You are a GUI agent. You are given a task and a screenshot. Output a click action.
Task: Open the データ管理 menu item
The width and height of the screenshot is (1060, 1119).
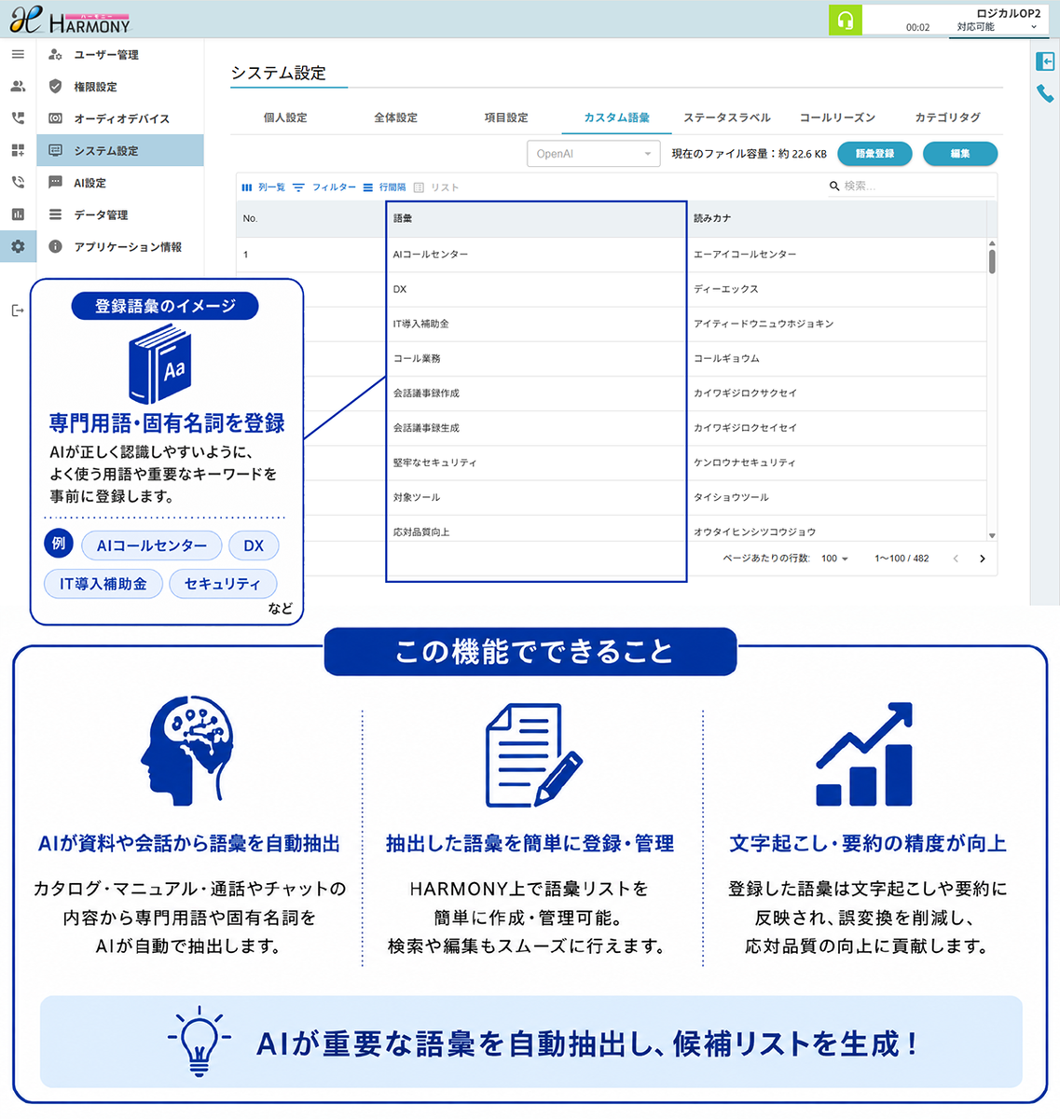[120, 214]
